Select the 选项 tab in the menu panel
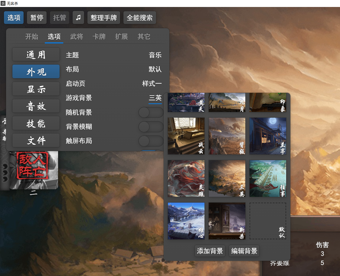The image size is (340, 276). [54, 36]
